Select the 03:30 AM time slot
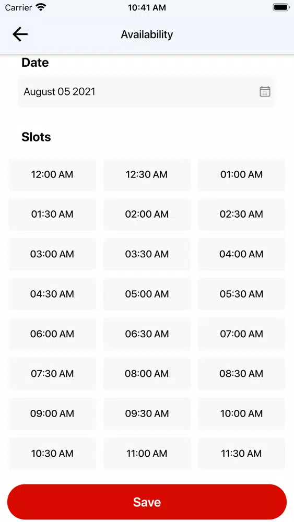This screenshot has height=522, width=294. 147,254
